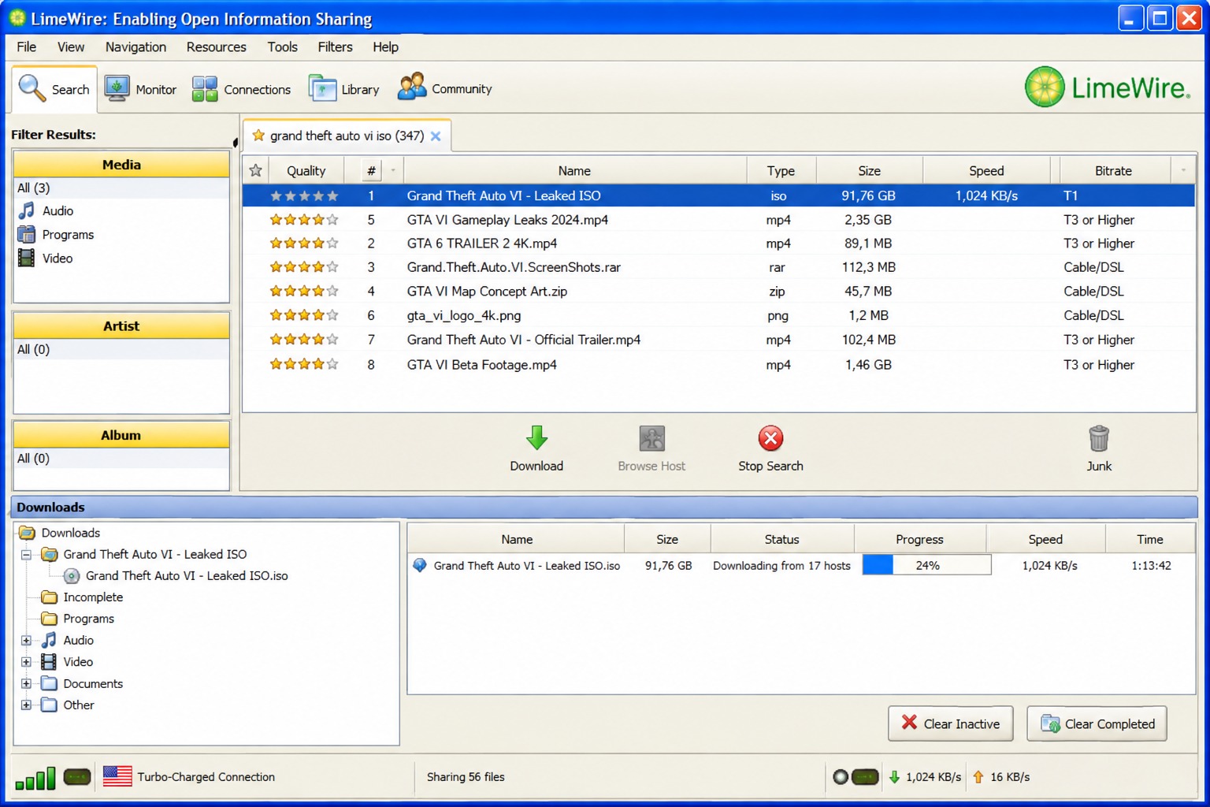The height and width of the screenshot is (807, 1210).
Task: Collapse the Grand Theft Auto VI folder
Action: click(x=26, y=555)
